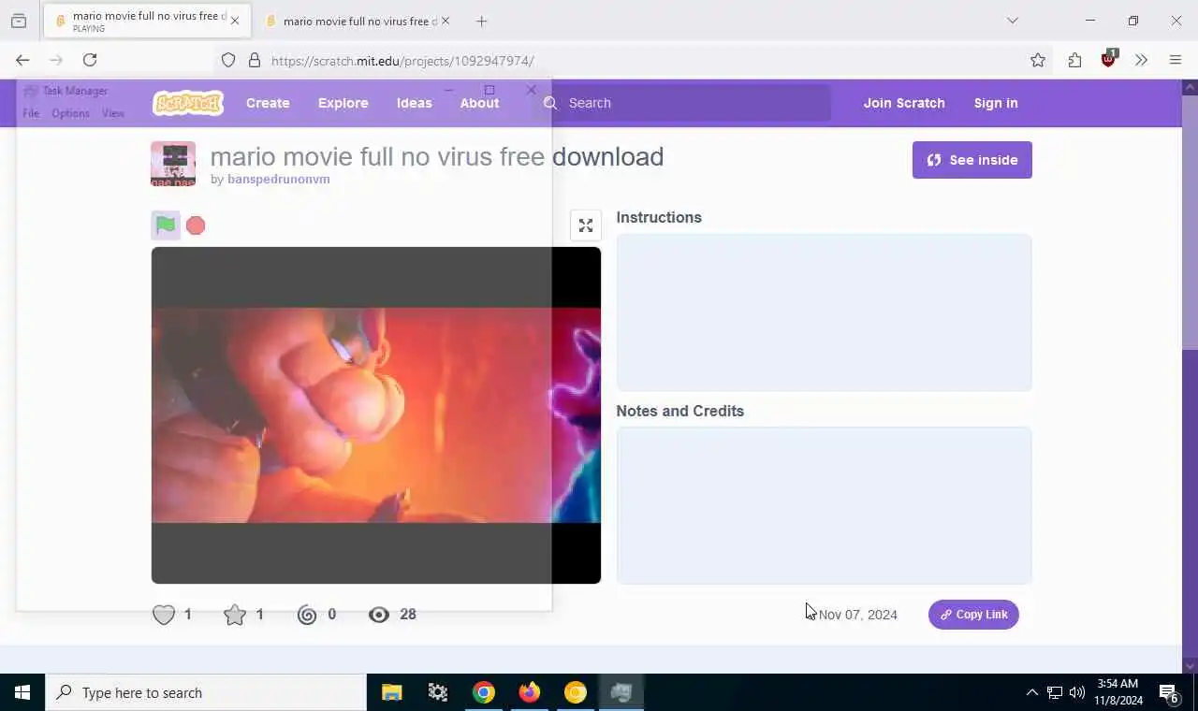The width and height of the screenshot is (1198, 711).
Task: Open the yellow circular app on taskbar
Action: tap(576, 693)
